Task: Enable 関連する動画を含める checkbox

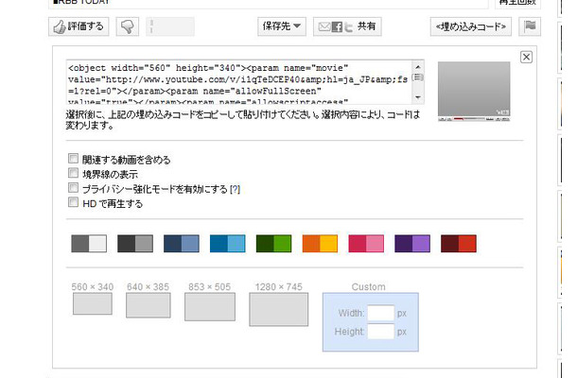Action: (x=74, y=160)
